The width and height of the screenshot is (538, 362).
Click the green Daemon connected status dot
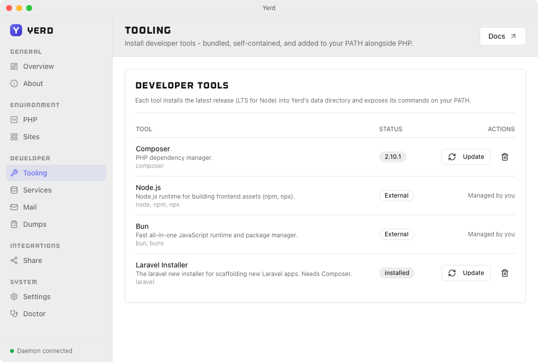[x=12, y=351]
